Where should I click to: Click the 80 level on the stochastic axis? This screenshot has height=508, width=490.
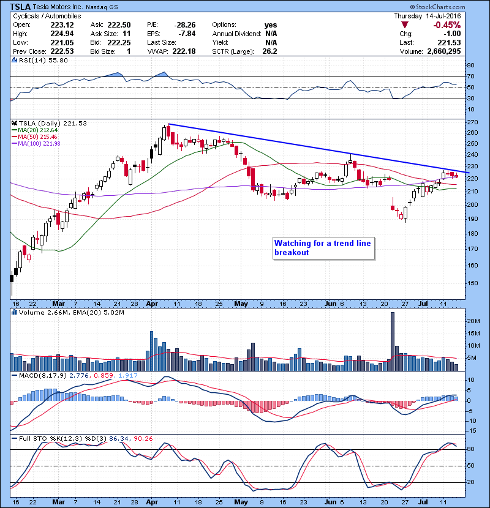(470, 449)
